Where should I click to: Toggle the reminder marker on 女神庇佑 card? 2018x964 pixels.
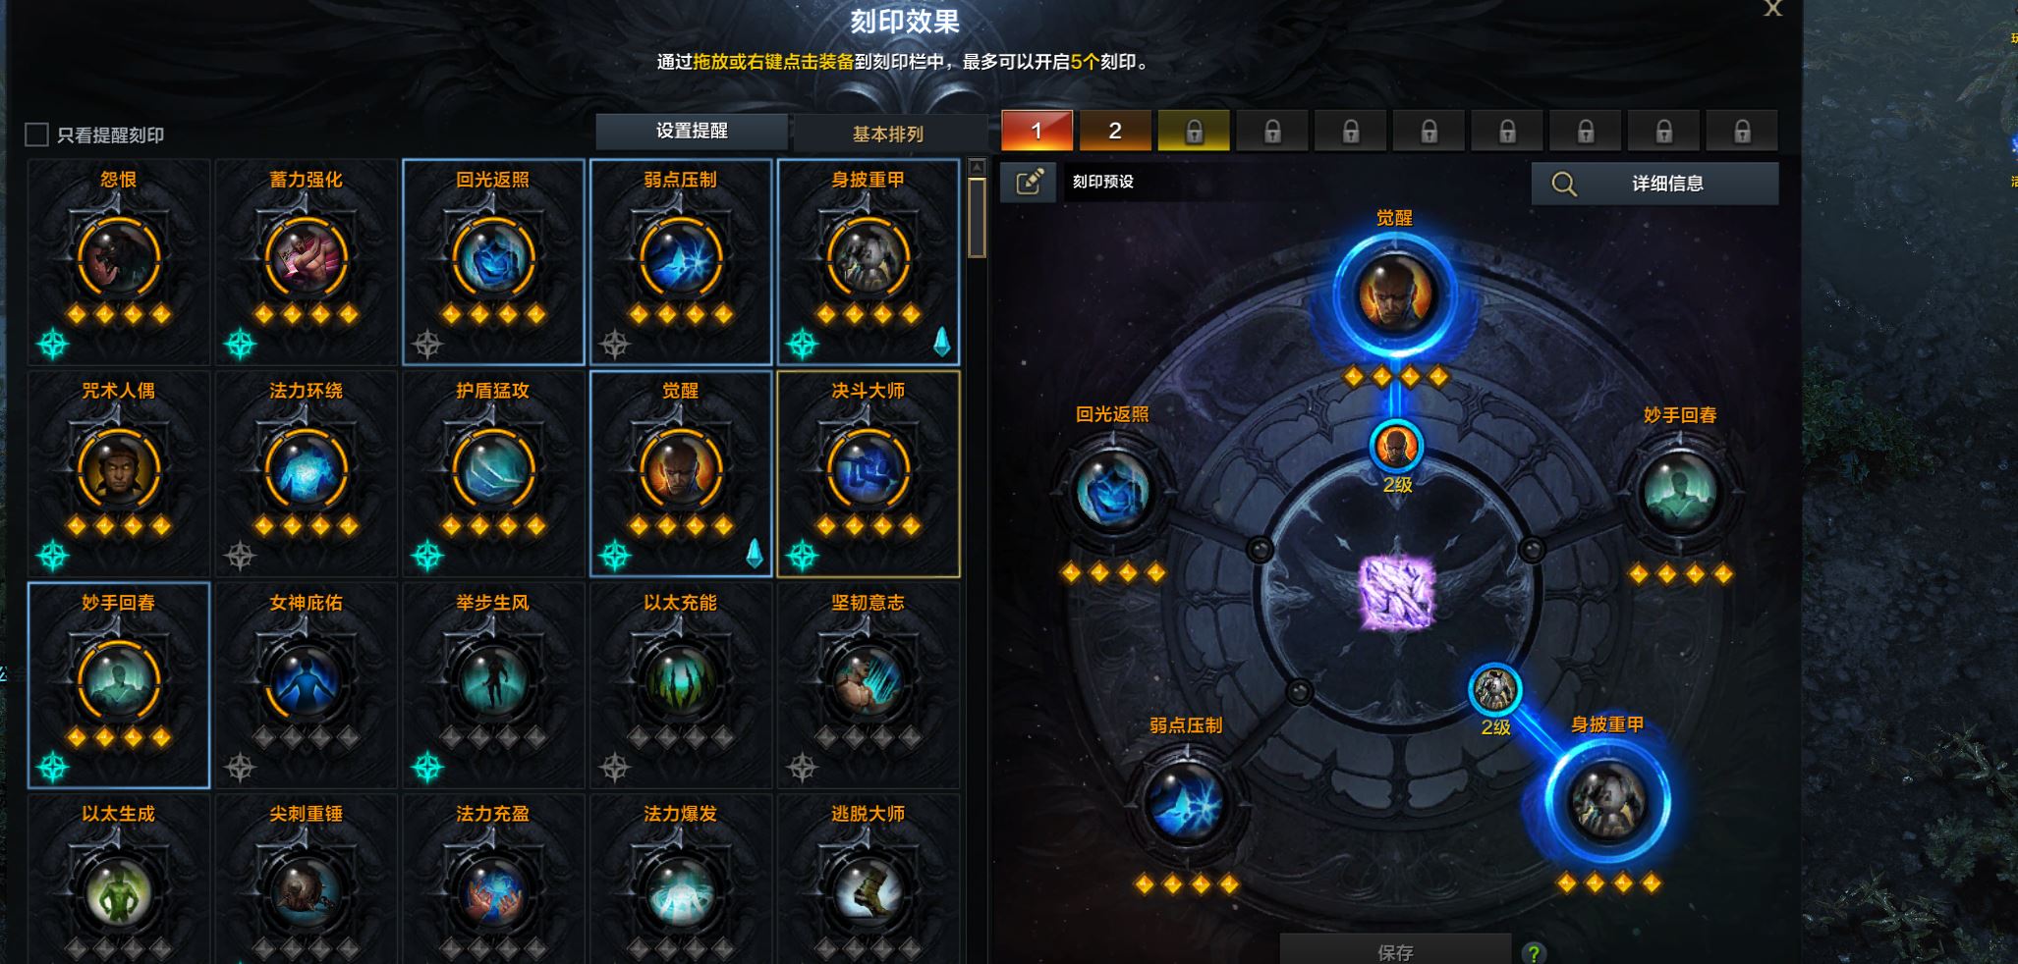pos(240,767)
